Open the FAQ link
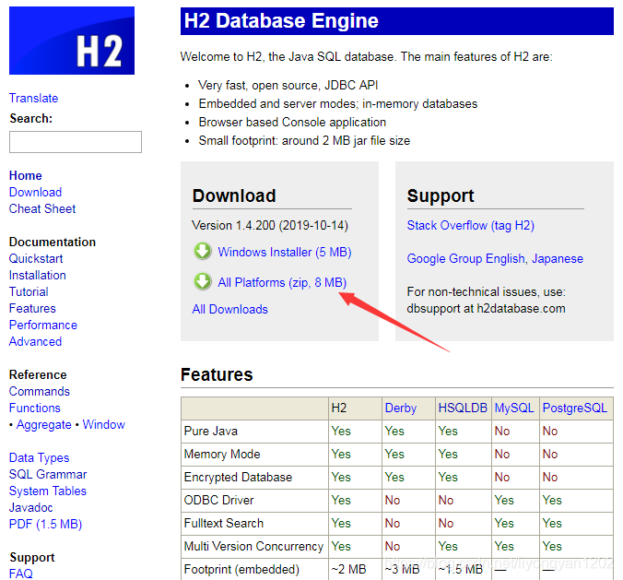623x580 pixels. (21, 574)
